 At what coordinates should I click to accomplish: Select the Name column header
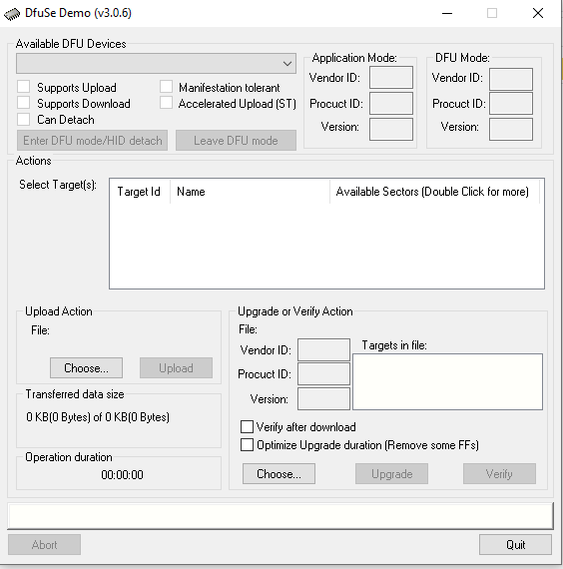(250, 192)
